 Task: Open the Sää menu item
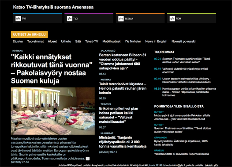[78, 42]
